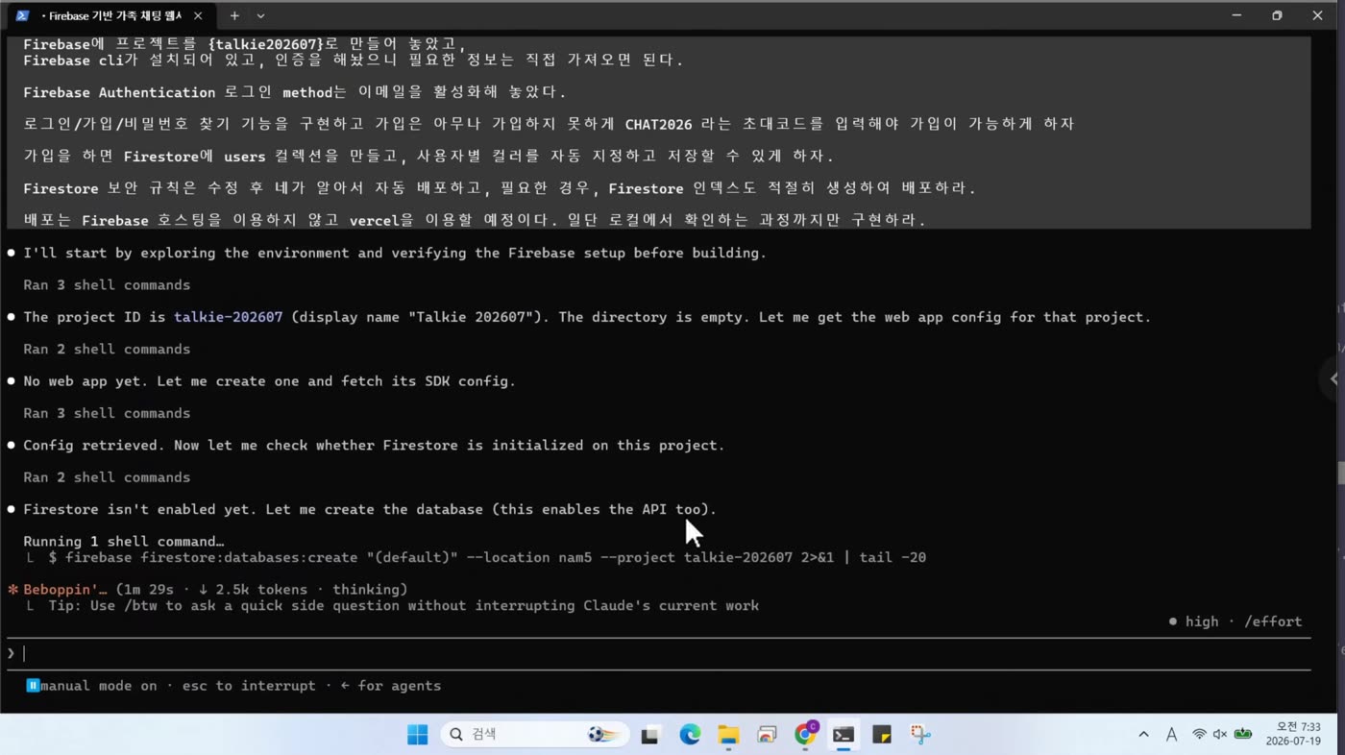This screenshot has width=1345, height=755.
Task: Open Task View from the taskbar
Action: point(650,735)
